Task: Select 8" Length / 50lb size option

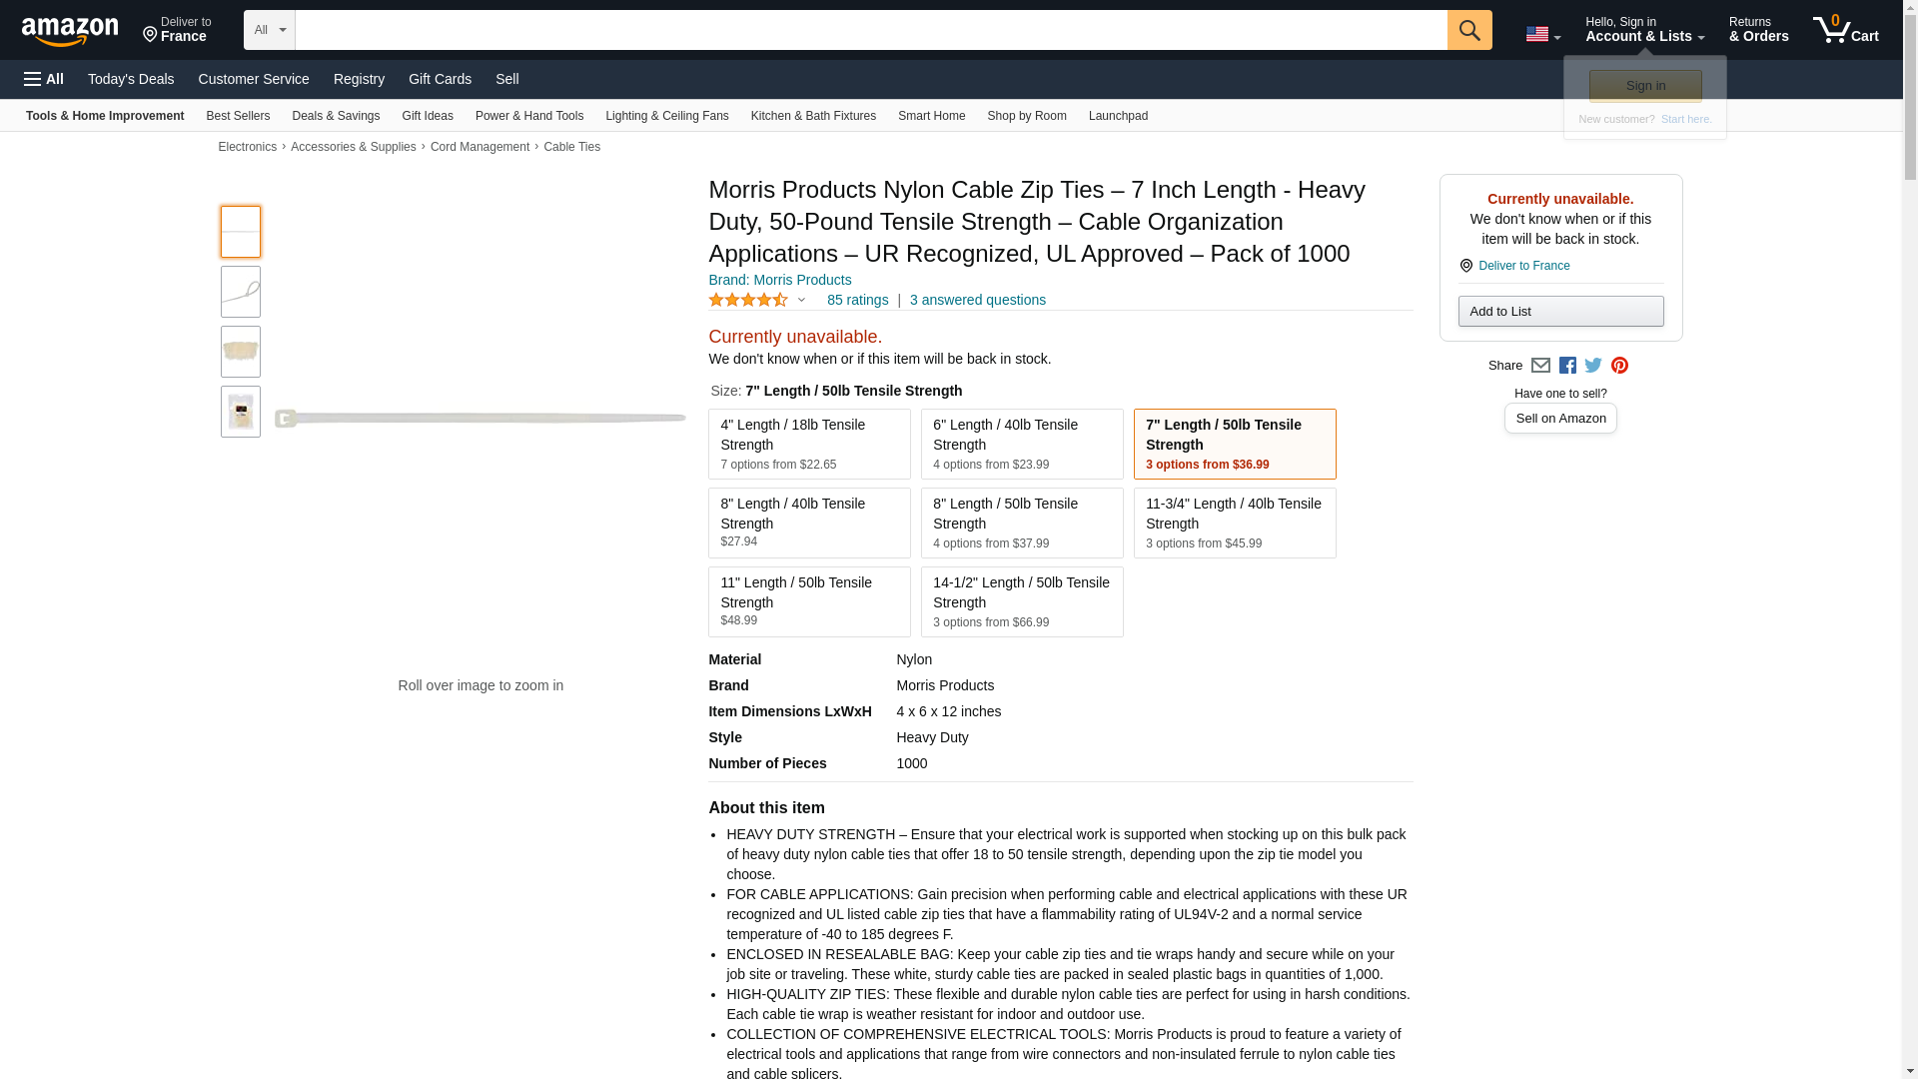Action: [1021, 523]
